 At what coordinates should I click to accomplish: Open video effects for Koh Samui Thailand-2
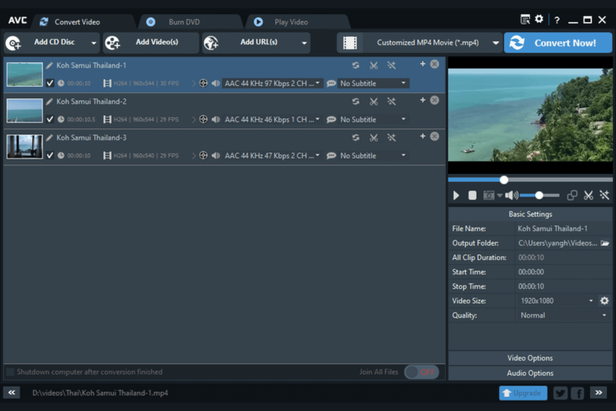tap(392, 101)
